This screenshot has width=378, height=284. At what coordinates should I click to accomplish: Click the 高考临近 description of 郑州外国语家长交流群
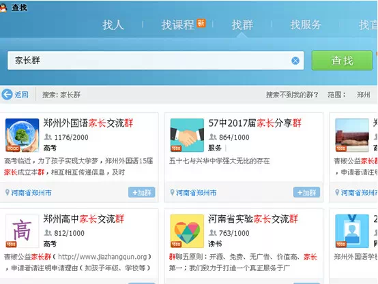tap(78, 166)
